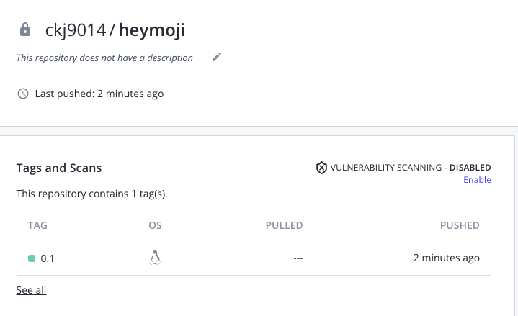Click the private repository lock icon
Screen dimensions: 518x316
tap(25, 30)
